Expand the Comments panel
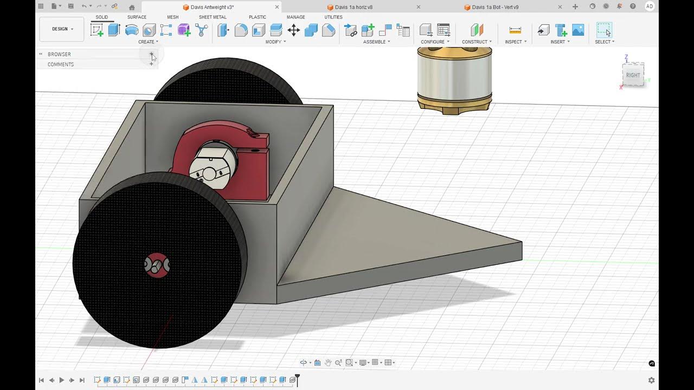This screenshot has height=390, width=694. (151, 64)
